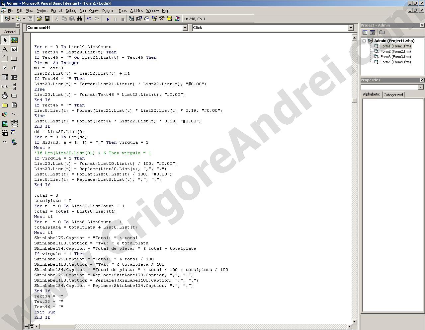Open the Debug menu

click(71, 11)
